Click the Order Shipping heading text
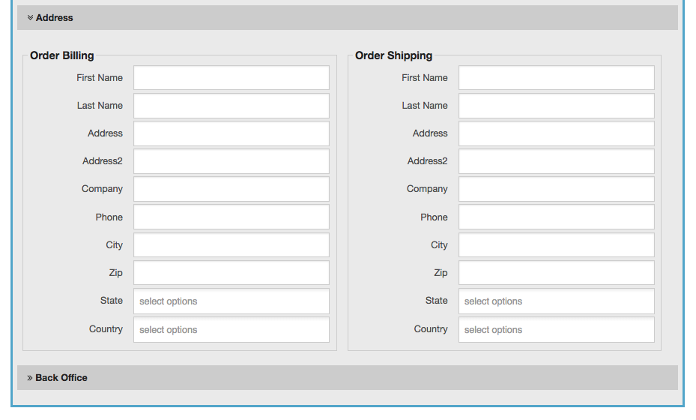Viewport: 696px width, 420px height. pyautogui.click(x=394, y=55)
